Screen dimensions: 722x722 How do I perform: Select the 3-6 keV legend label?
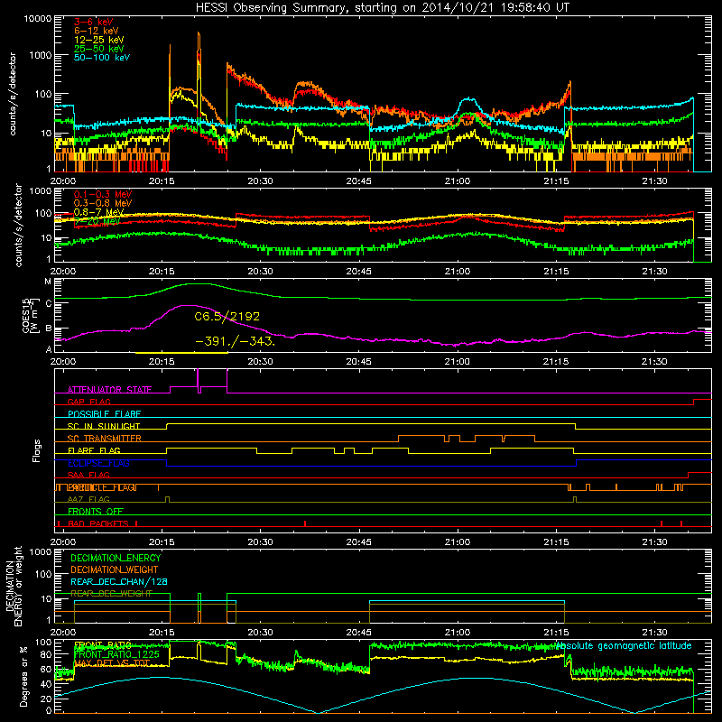click(93, 22)
